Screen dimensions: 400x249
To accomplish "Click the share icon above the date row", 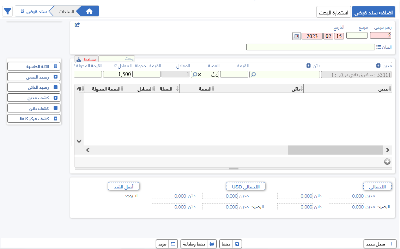I will coord(78,25).
